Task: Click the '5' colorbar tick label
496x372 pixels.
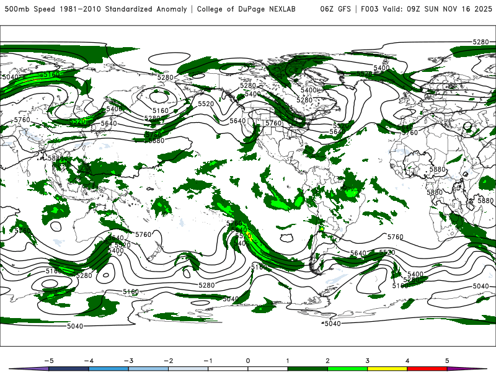Action: pos(447,361)
